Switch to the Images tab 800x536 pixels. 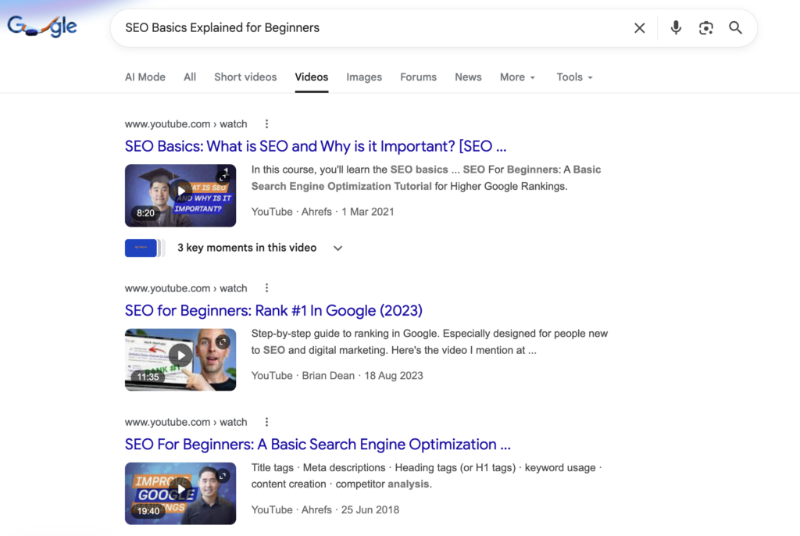point(364,77)
